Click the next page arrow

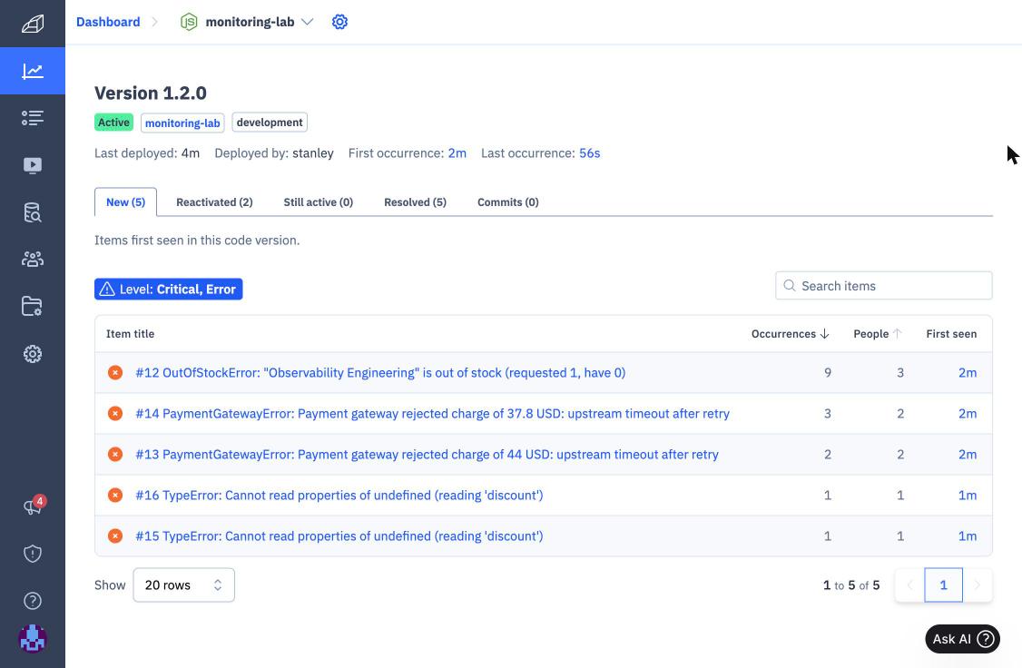pyautogui.click(x=977, y=585)
